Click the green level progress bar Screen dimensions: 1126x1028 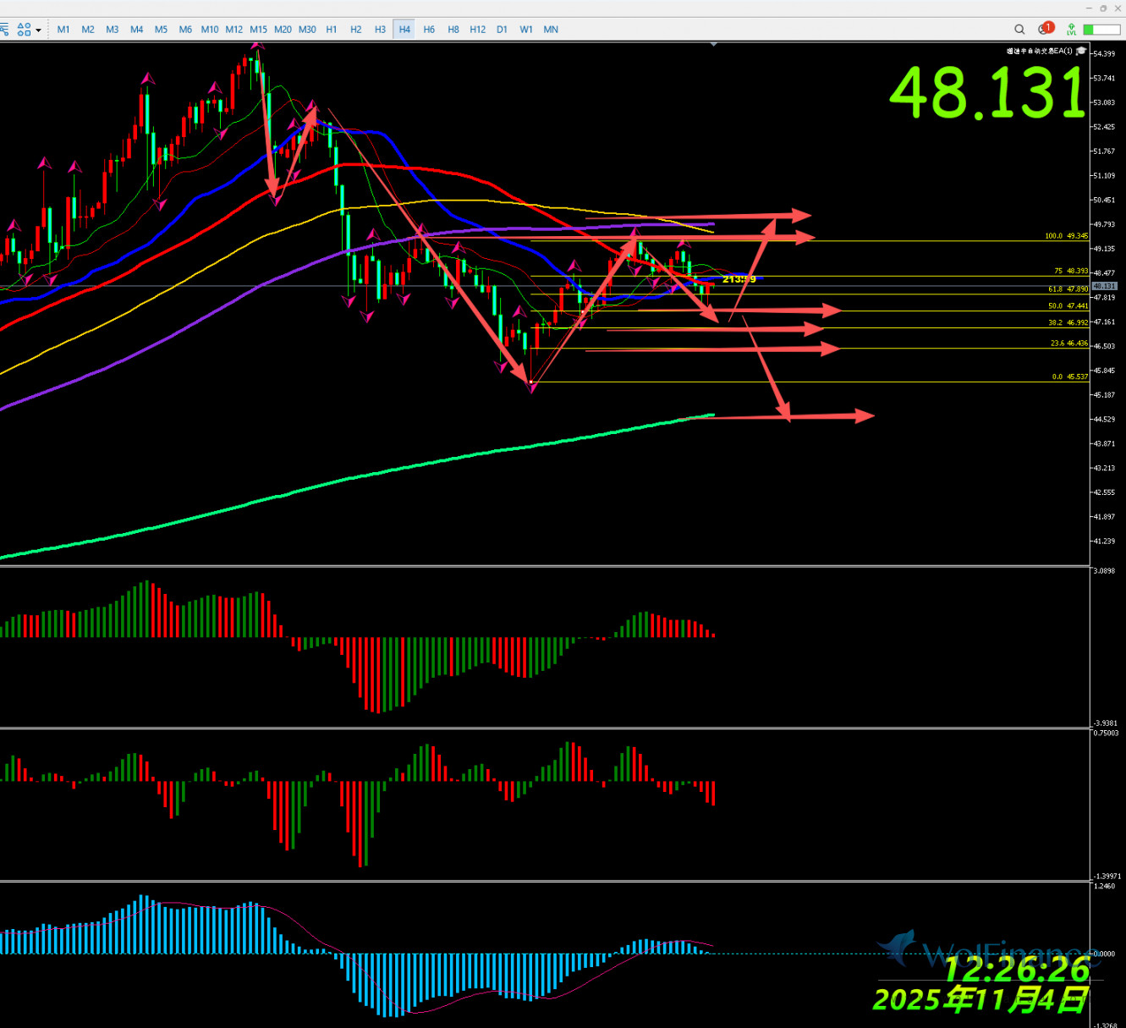[1101, 30]
